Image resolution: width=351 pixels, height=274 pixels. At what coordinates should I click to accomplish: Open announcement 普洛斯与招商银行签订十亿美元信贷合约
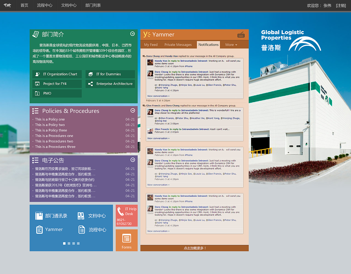tap(65, 180)
